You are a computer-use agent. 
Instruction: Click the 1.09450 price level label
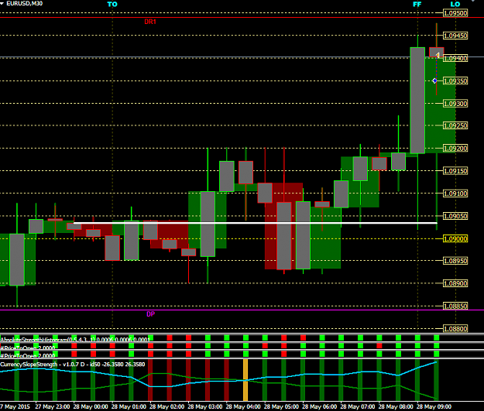click(x=455, y=36)
